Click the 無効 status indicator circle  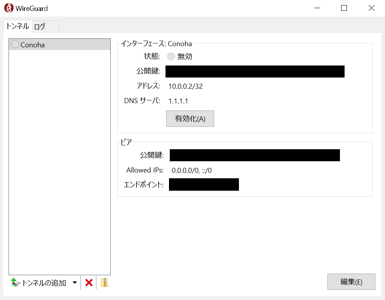pyautogui.click(x=171, y=56)
